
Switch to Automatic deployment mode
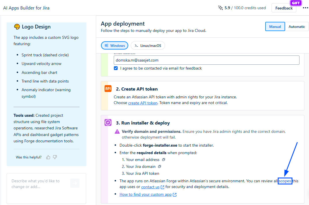click(297, 26)
